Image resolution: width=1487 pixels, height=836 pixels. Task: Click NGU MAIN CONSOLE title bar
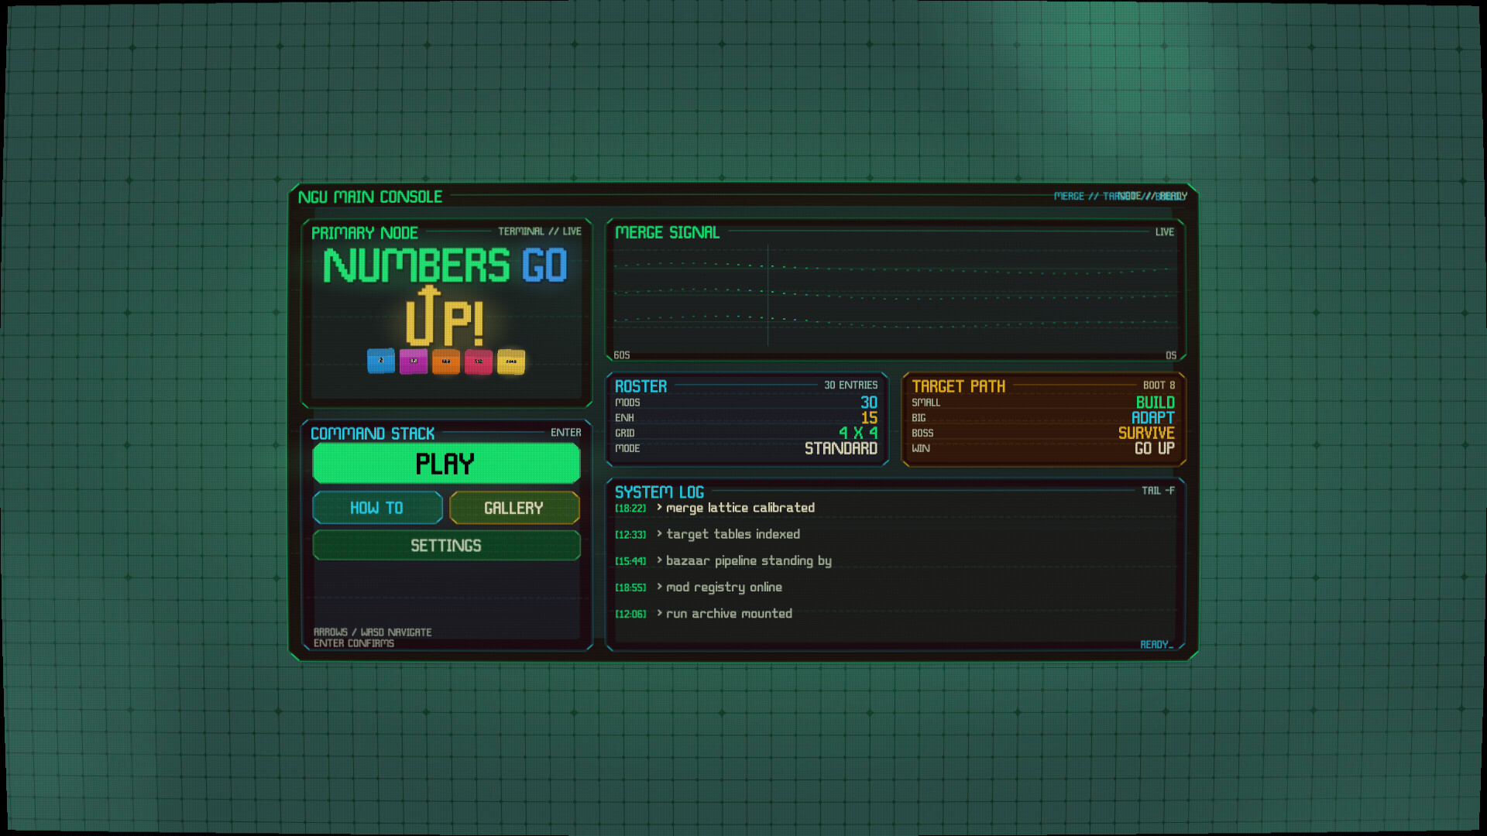(371, 197)
